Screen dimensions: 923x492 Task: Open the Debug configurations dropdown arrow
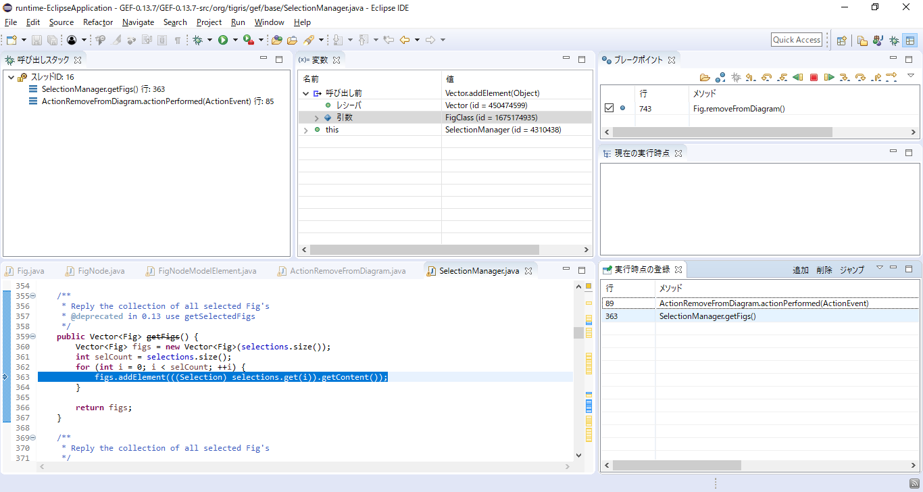coord(210,40)
